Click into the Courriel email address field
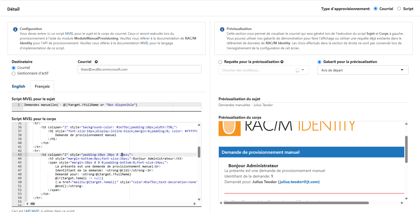This screenshot has height=212, width=420. pos(139,69)
